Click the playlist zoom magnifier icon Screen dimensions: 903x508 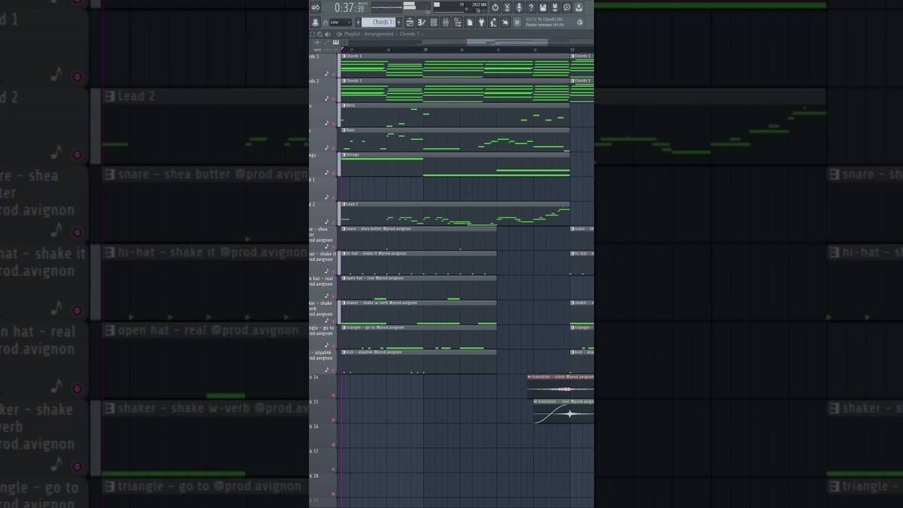[320, 34]
